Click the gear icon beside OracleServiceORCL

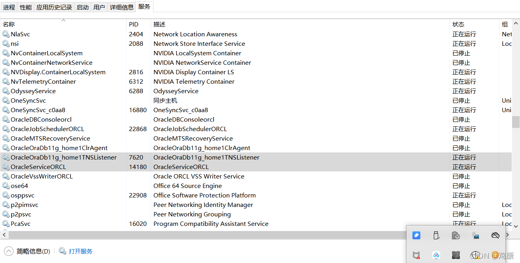[6, 167]
